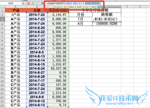Click the 7月 cell
Viewport: 150px width, 108px height.
point(81,19)
